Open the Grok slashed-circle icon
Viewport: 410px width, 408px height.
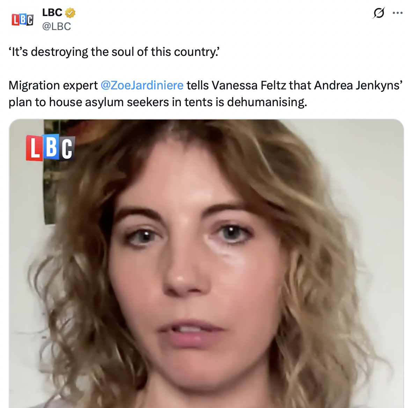click(x=379, y=13)
